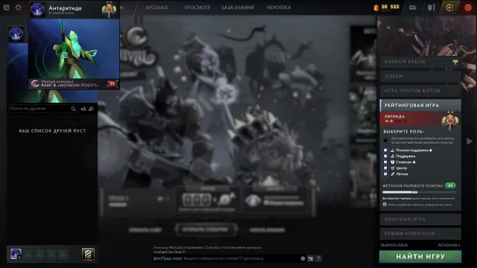The image size is (477, 268).
Task: Click the emoticon smiley in chat bar
Action: click(x=303, y=258)
